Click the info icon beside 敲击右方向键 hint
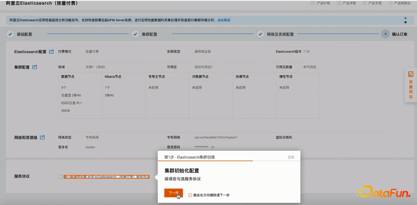The image size is (417, 205). pyautogui.click(x=190, y=195)
